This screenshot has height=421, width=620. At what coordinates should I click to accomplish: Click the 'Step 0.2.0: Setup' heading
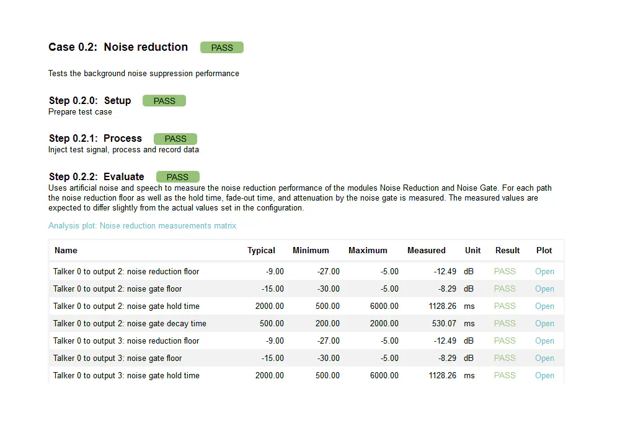click(x=90, y=101)
